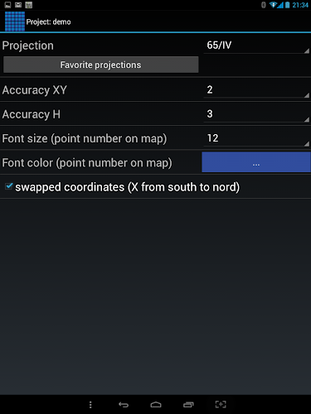Tap the Android home navigation icon
311x414 pixels.
point(156,405)
